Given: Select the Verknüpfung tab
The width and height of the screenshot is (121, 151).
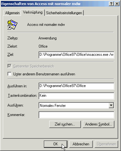Looking at the screenshot, I should pyautogui.click(x=33, y=12).
